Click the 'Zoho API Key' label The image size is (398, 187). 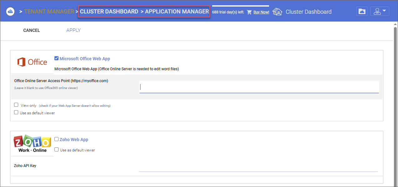tap(25, 166)
